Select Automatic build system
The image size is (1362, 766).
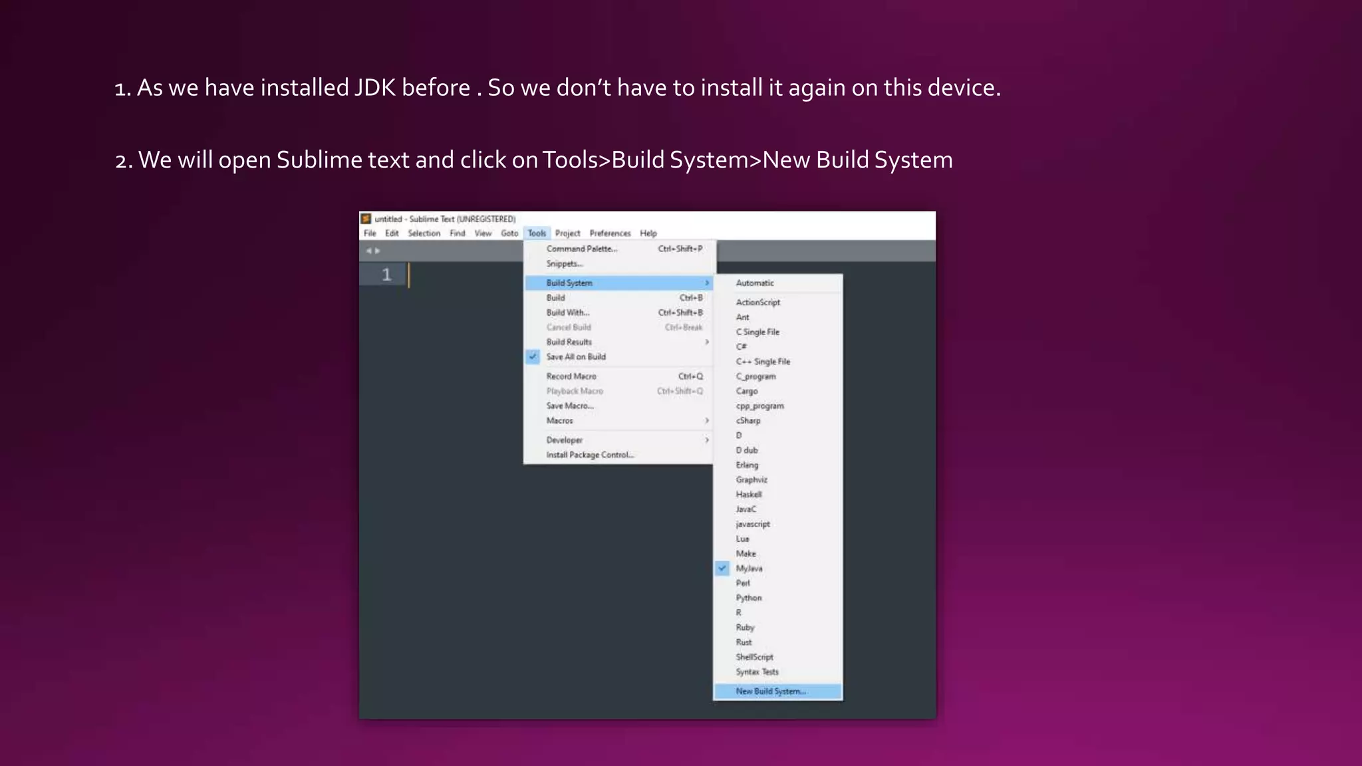(x=778, y=283)
